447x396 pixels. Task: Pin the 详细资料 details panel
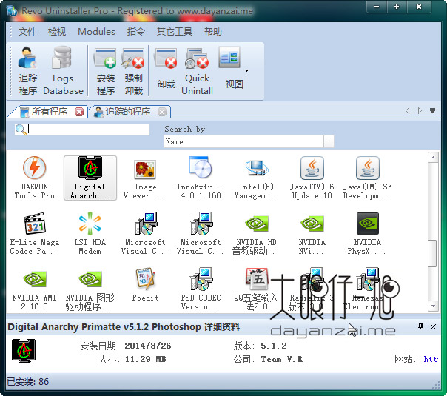(x=420, y=326)
